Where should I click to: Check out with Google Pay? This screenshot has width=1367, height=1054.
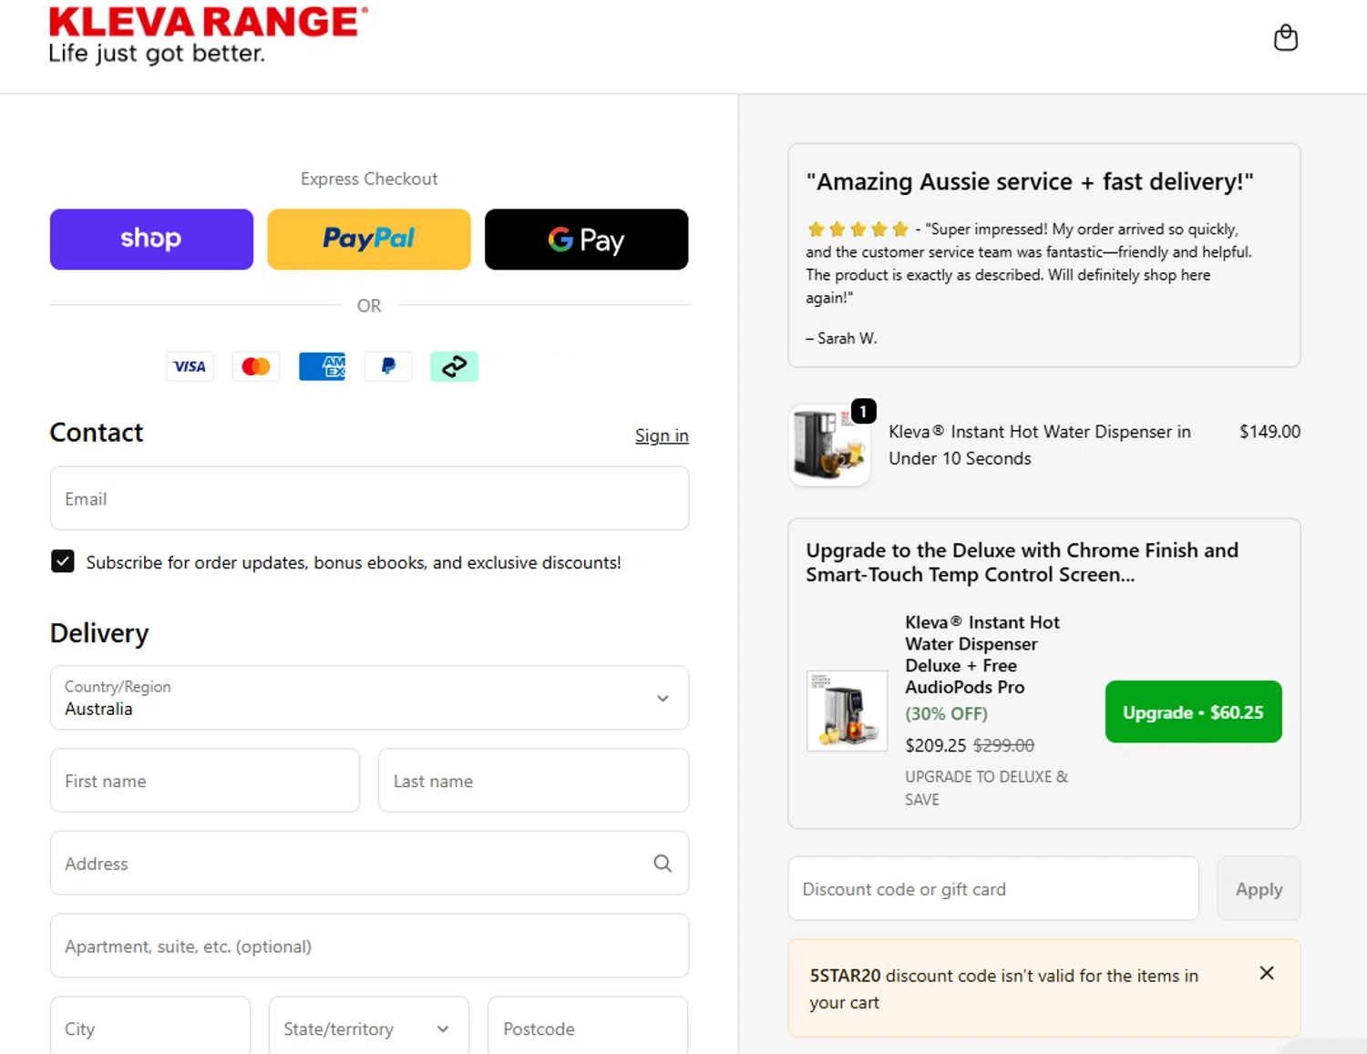(x=586, y=240)
